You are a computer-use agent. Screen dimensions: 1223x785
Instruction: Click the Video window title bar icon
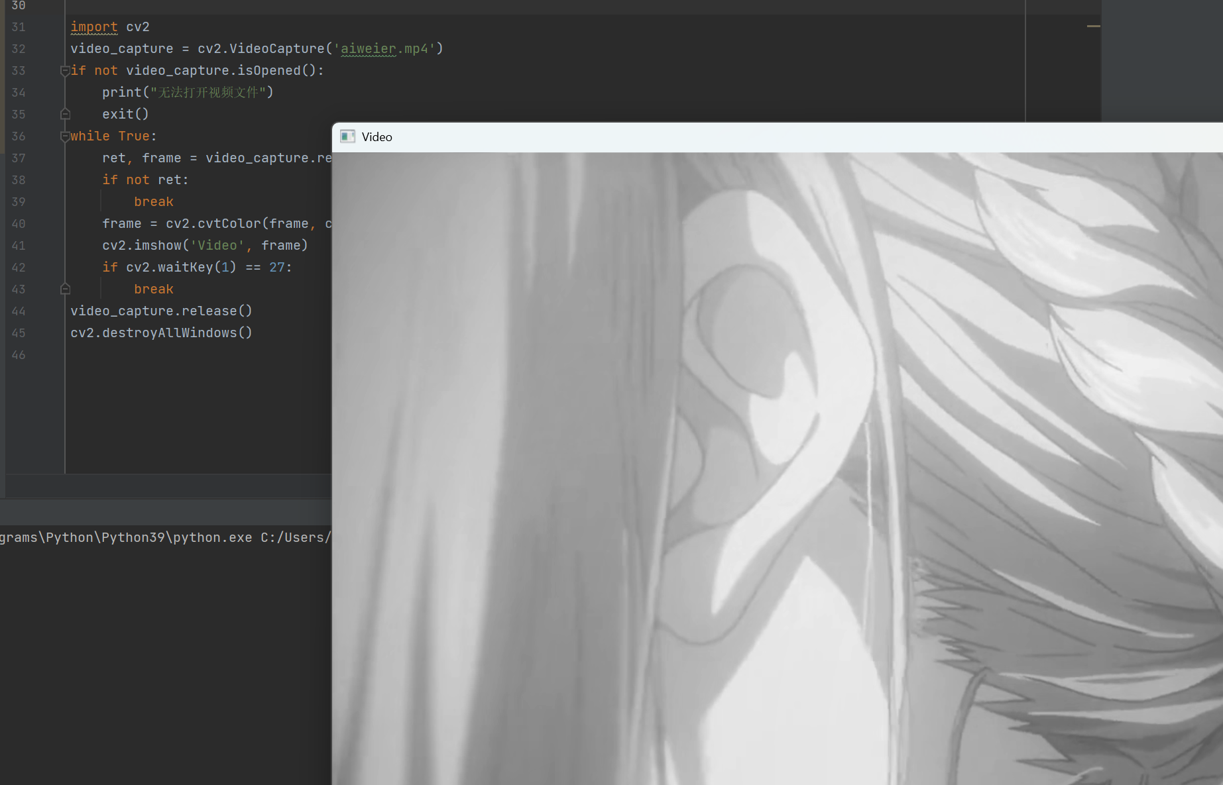347,136
